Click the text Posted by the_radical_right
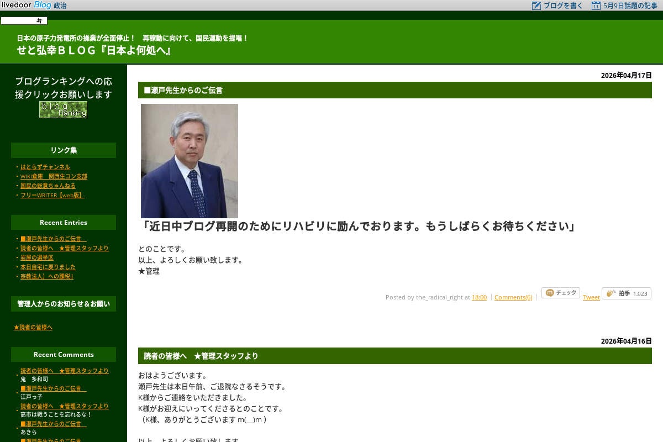The image size is (663, 442). 424,297
